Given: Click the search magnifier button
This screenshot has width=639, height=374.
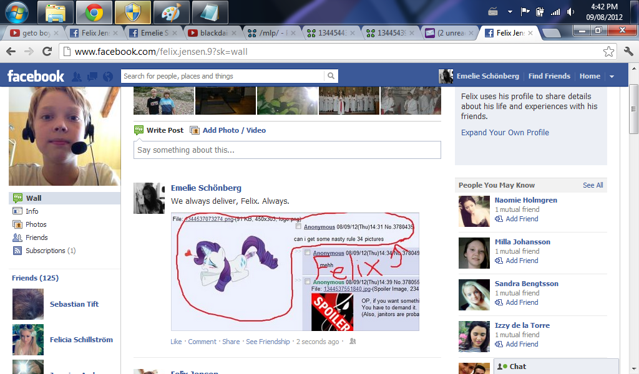Looking at the screenshot, I should tap(331, 75).
